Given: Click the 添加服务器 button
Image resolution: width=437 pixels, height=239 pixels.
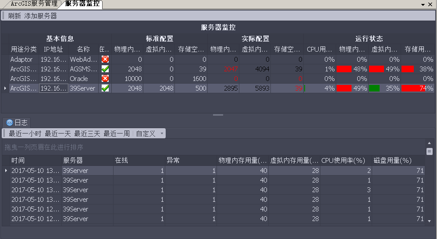Looking at the screenshot, I should (40, 16).
